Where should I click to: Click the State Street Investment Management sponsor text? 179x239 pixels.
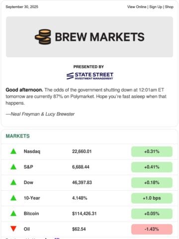(x=94, y=76)
